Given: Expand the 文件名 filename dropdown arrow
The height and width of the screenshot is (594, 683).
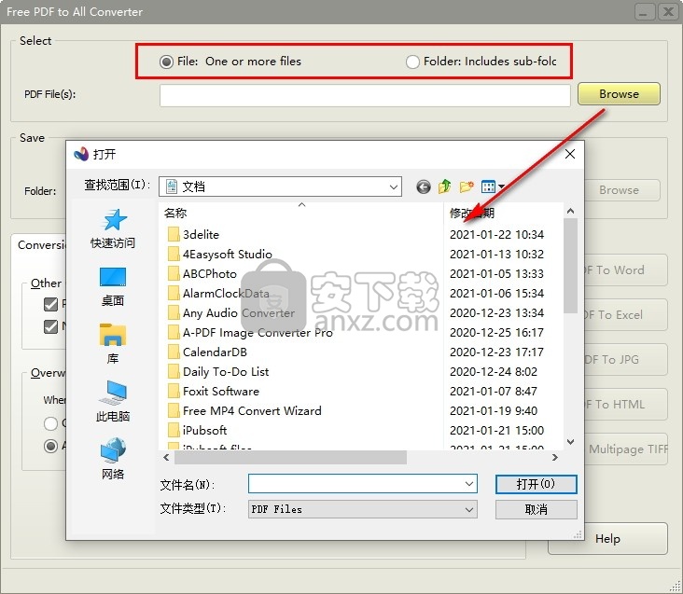Looking at the screenshot, I should (469, 483).
